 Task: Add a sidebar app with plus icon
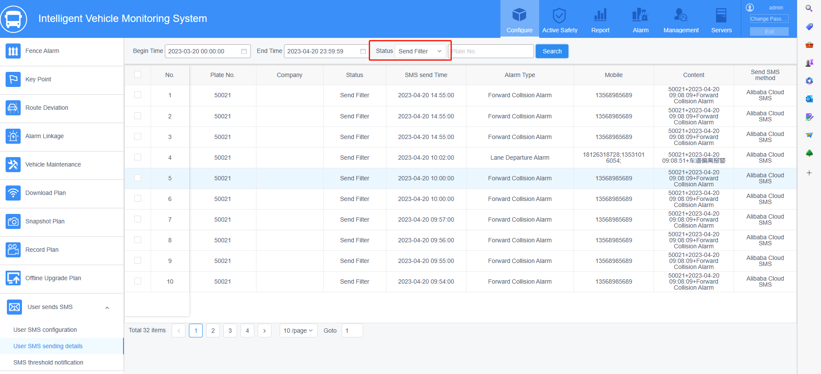(809, 173)
